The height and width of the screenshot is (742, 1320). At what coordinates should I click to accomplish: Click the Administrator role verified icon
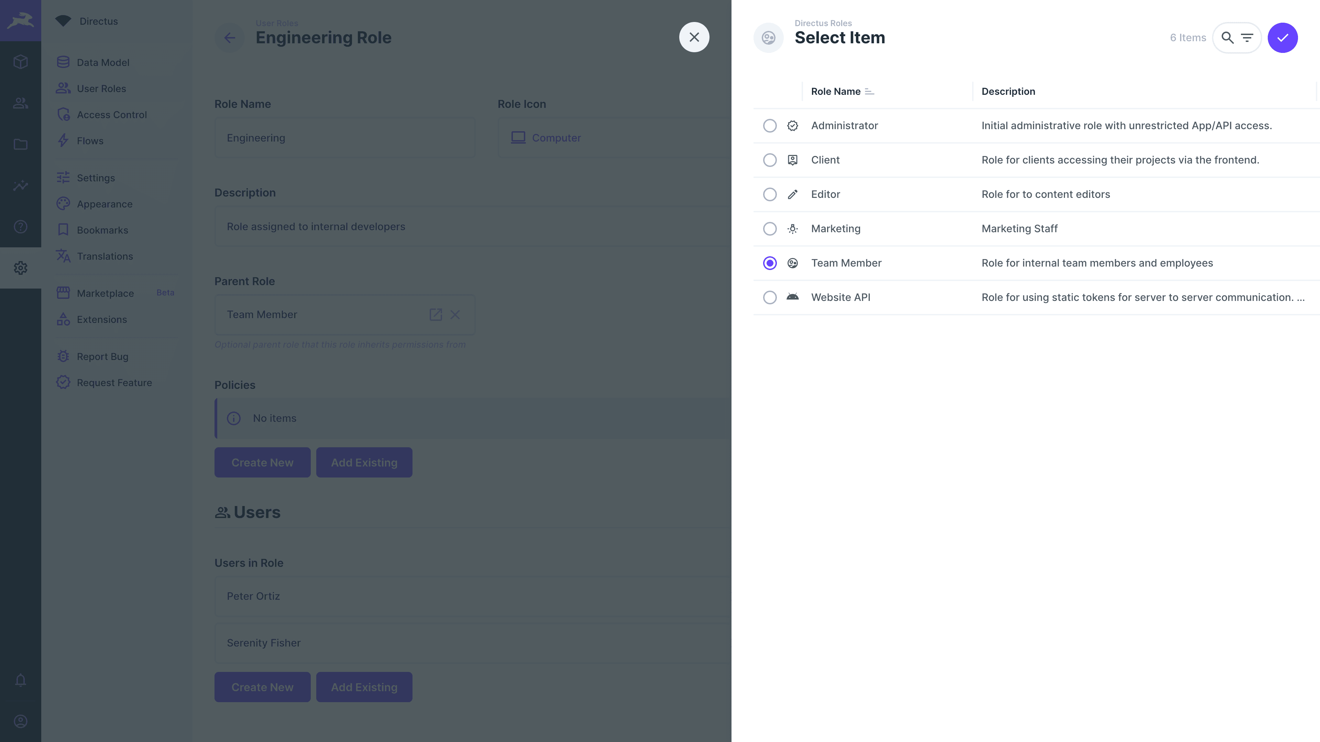click(x=793, y=125)
